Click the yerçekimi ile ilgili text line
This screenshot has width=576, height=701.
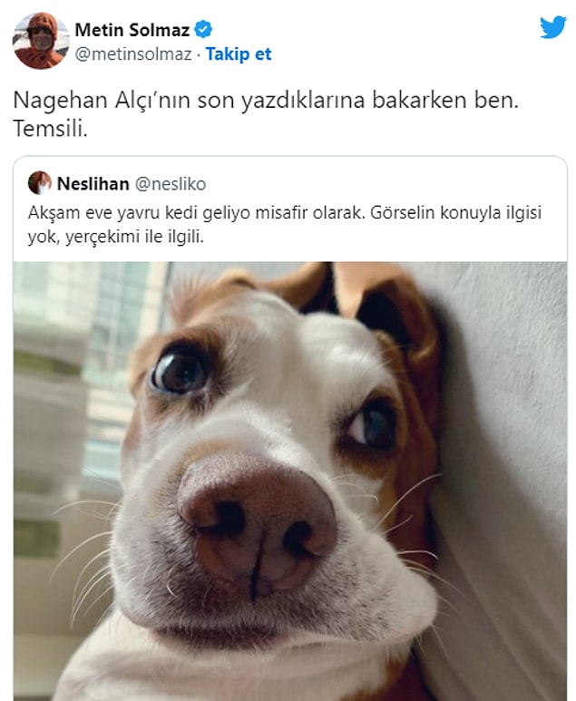coord(116,237)
